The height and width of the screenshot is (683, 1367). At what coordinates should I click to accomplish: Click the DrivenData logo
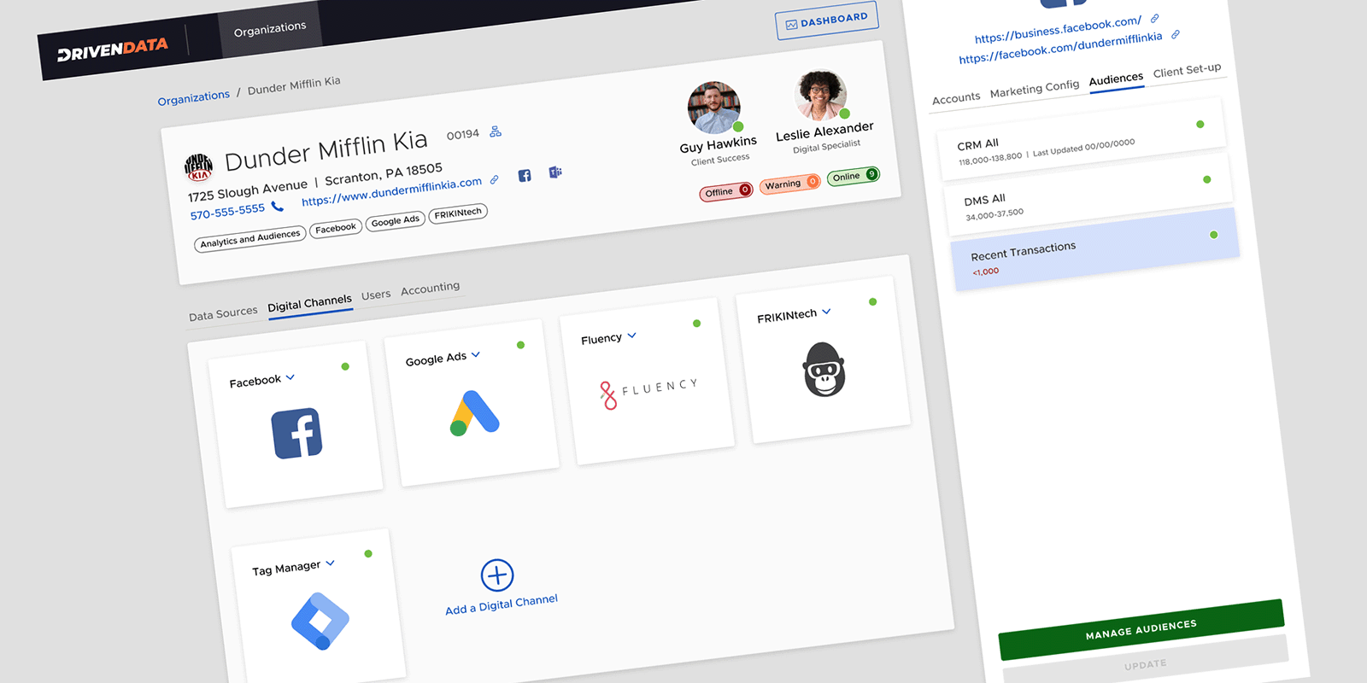coord(113,50)
